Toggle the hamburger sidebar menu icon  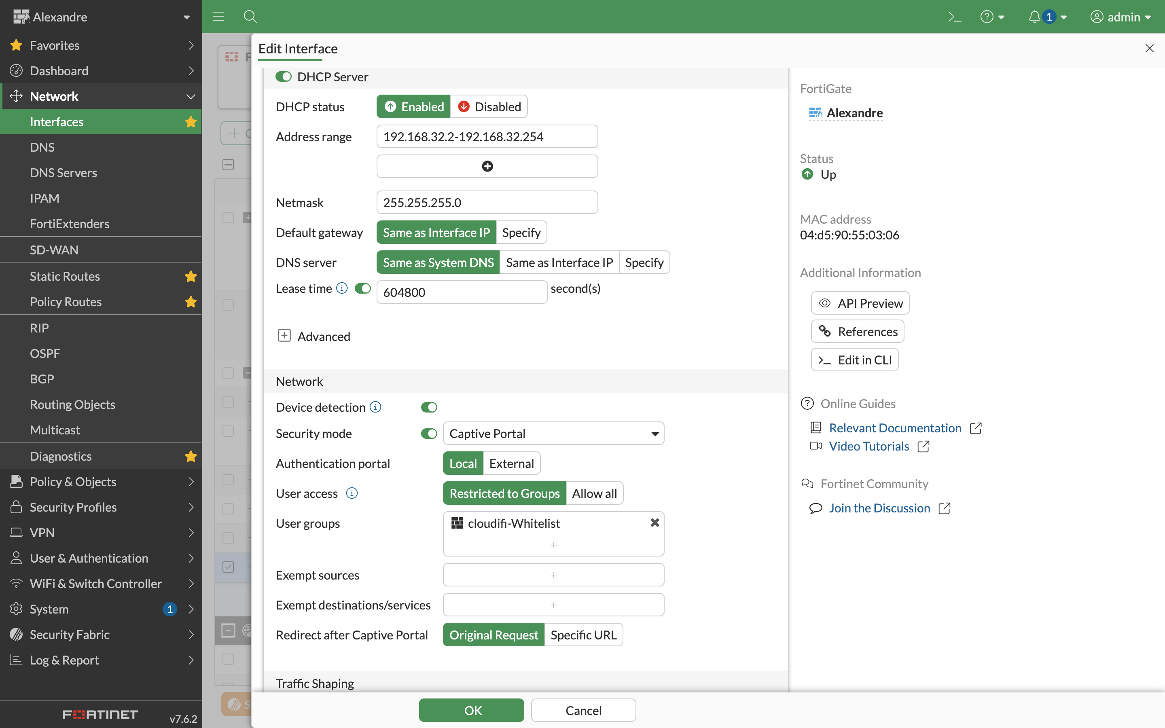pos(218,17)
